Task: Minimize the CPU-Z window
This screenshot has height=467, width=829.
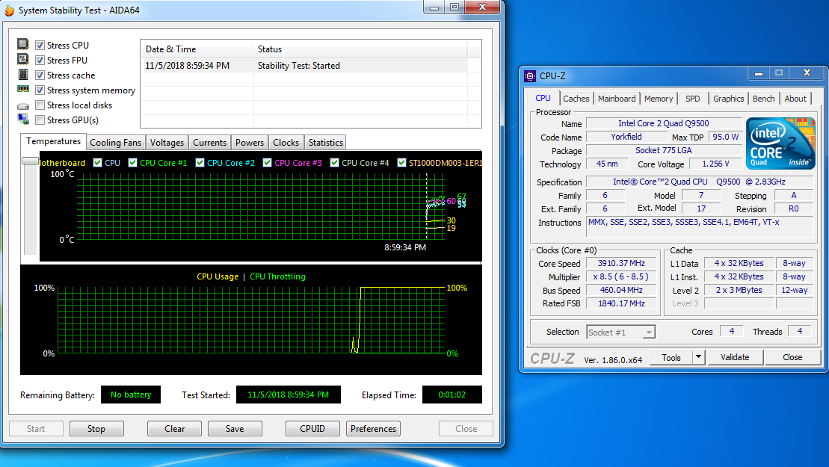Action: tap(758, 73)
